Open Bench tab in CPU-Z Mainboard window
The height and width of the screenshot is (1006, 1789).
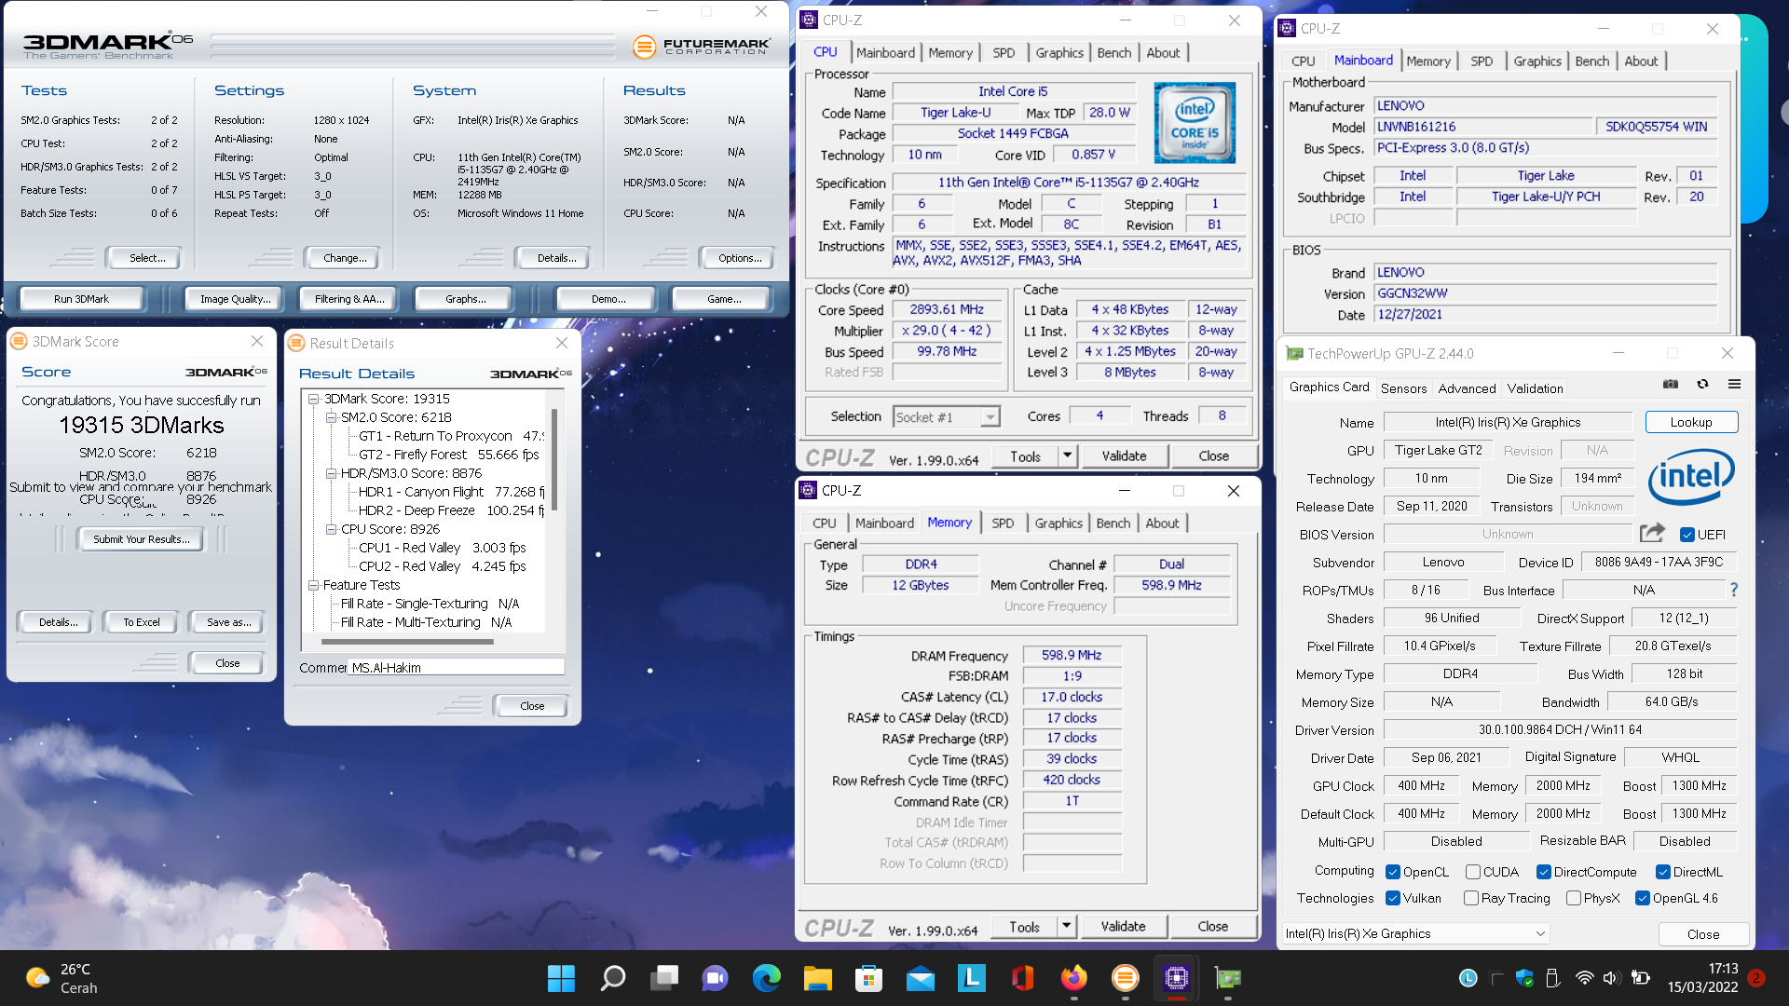(1591, 61)
